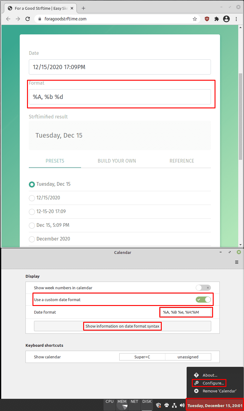The height and width of the screenshot is (411, 244).
Task: Open the Chrome three-dot menu
Action: pos(236,19)
